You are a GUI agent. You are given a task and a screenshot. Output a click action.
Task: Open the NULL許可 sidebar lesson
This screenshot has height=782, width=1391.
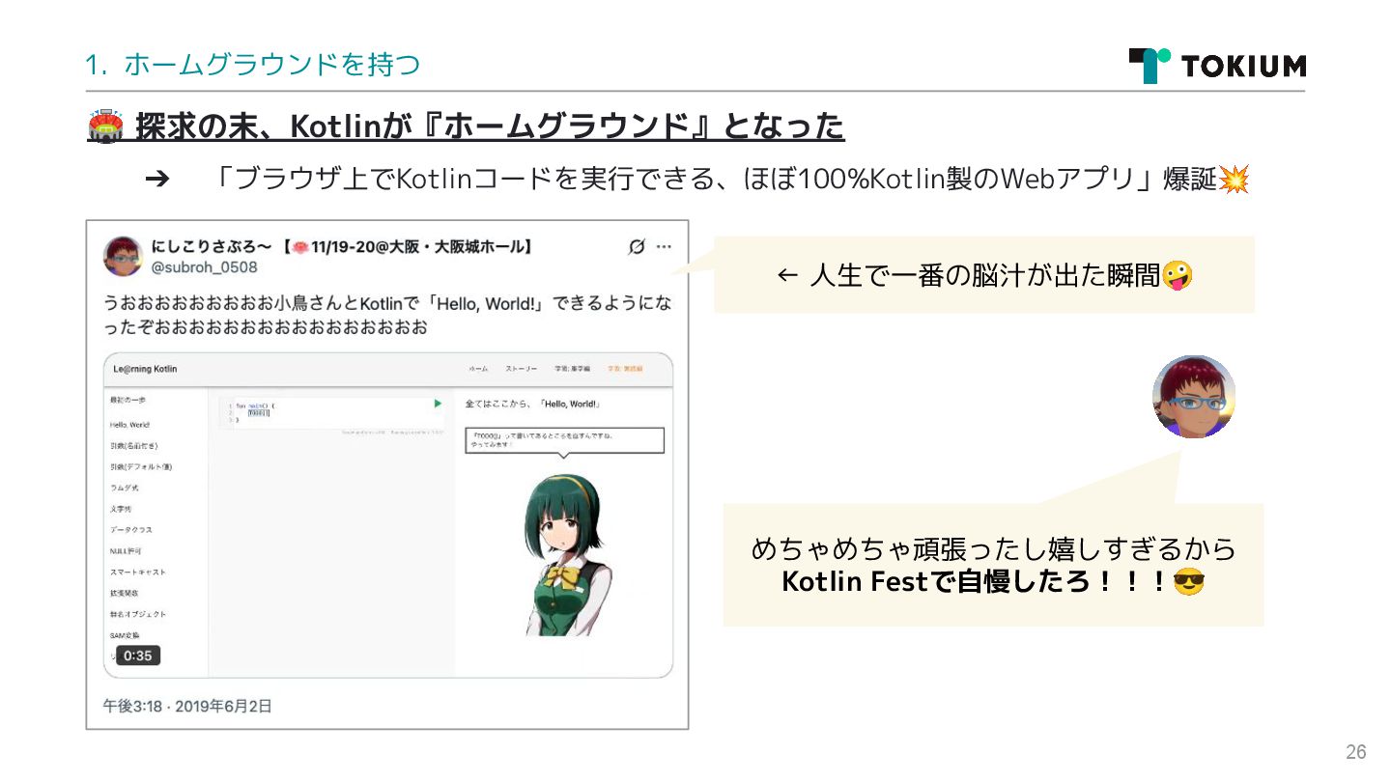126,551
